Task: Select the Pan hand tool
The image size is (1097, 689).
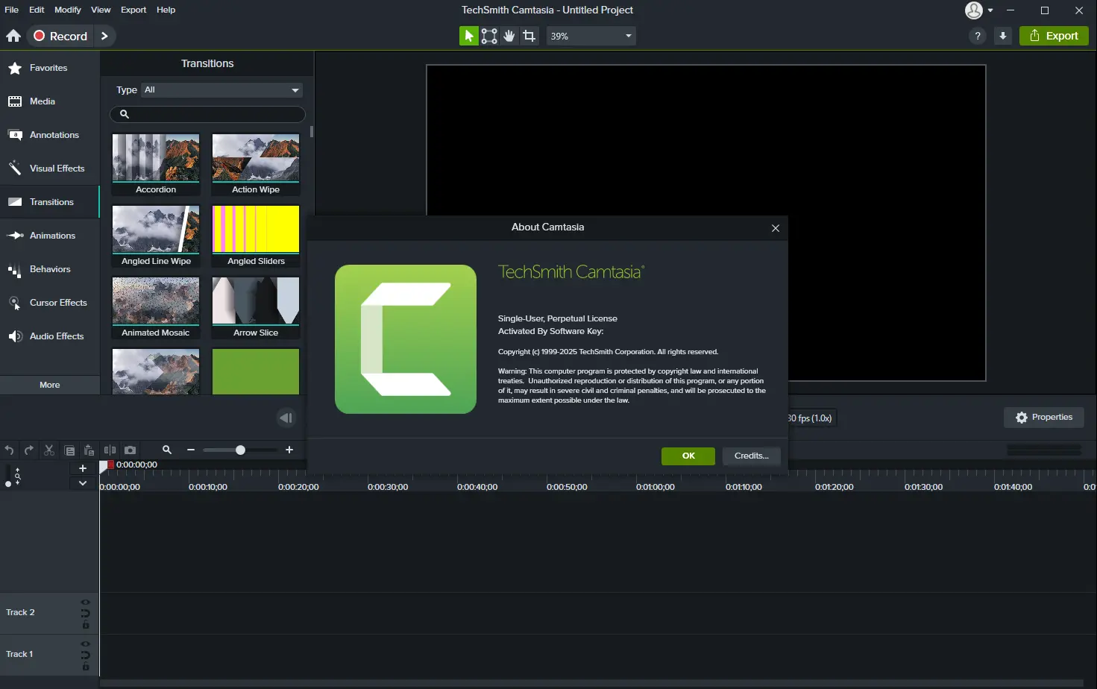Action: click(509, 36)
